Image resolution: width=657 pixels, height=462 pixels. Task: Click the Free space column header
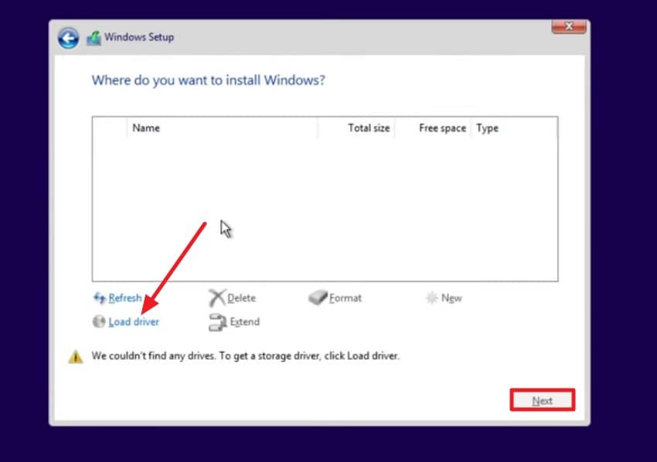(441, 128)
